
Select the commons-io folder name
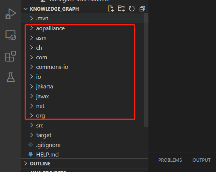[52, 67]
